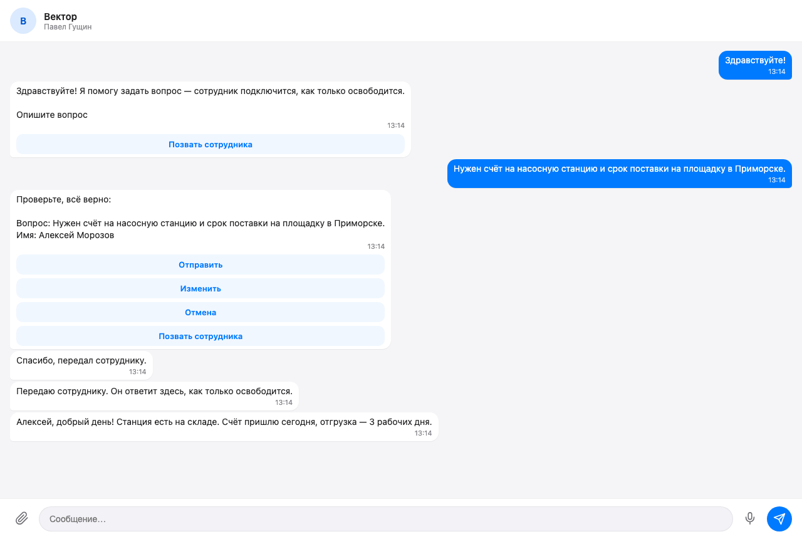Choose the "Изменить" button
This screenshot has width=802, height=539.
(200, 288)
